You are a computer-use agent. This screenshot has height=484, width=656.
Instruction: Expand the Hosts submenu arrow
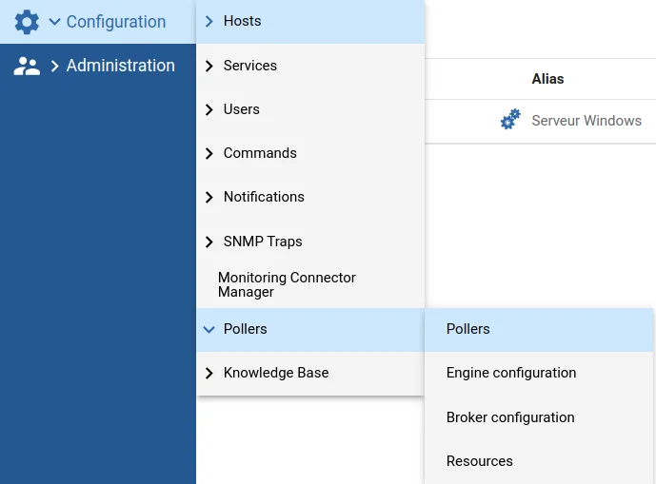tap(209, 21)
